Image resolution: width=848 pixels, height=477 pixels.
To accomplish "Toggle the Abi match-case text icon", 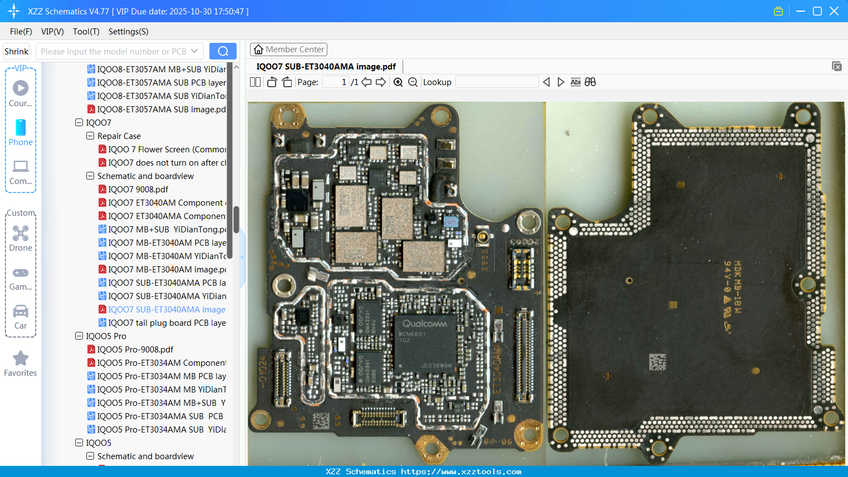I will (576, 82).
